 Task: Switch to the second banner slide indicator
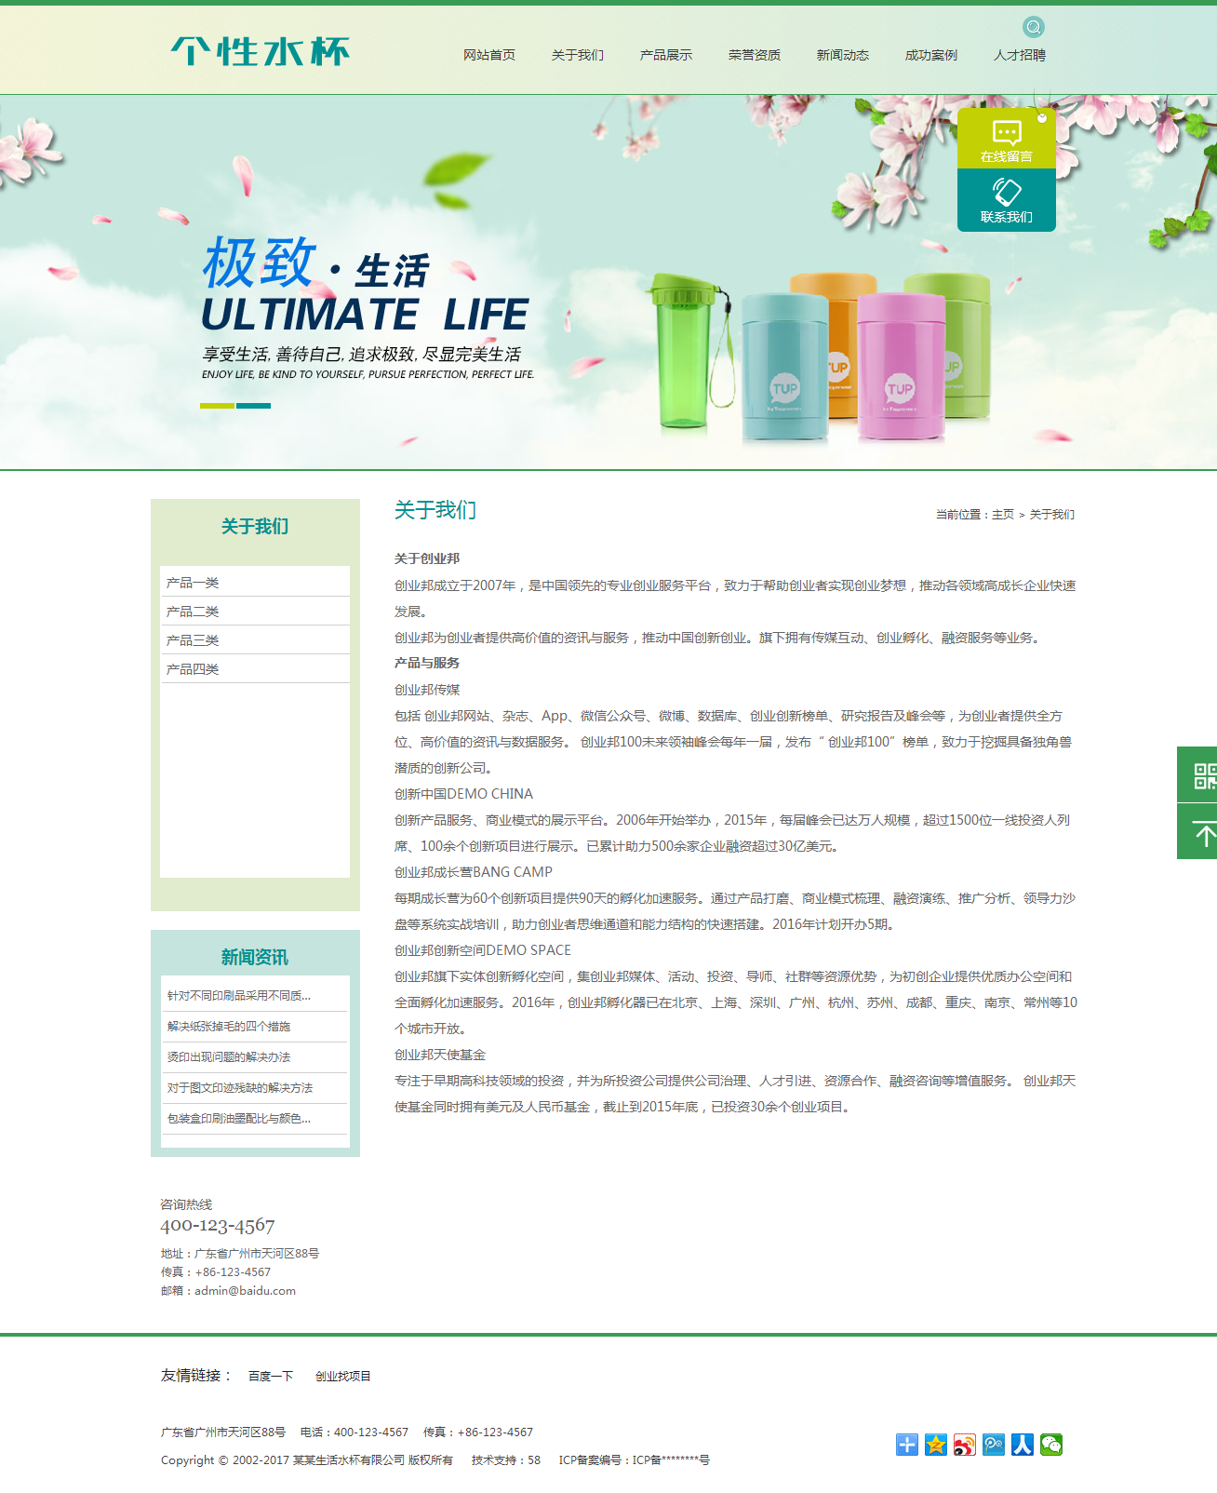pos(253,406)
